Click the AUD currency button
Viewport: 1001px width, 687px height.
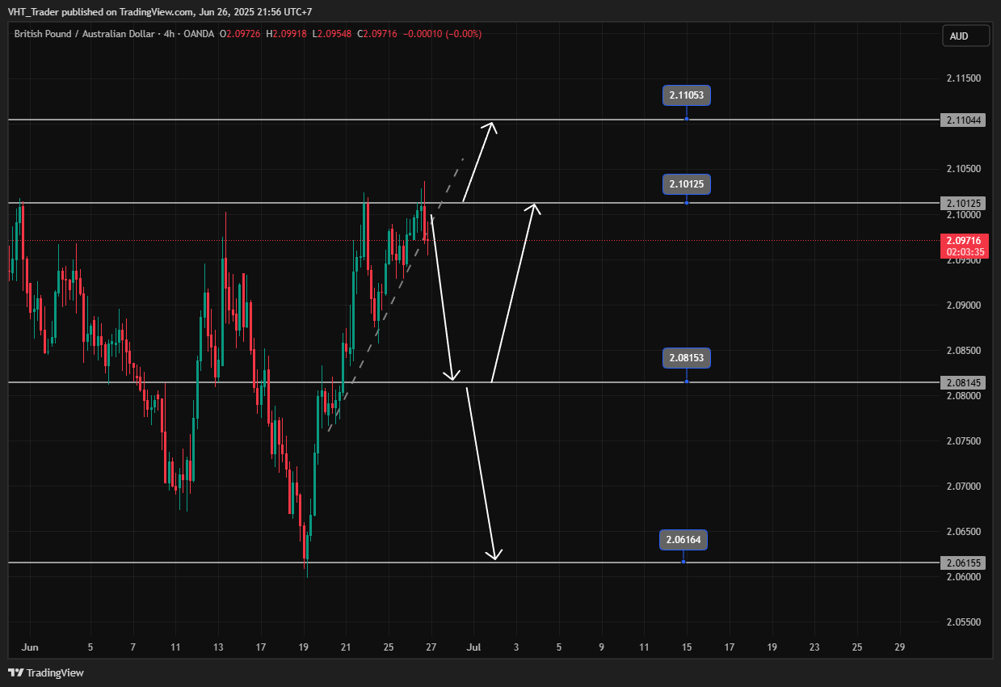(966, 36)
